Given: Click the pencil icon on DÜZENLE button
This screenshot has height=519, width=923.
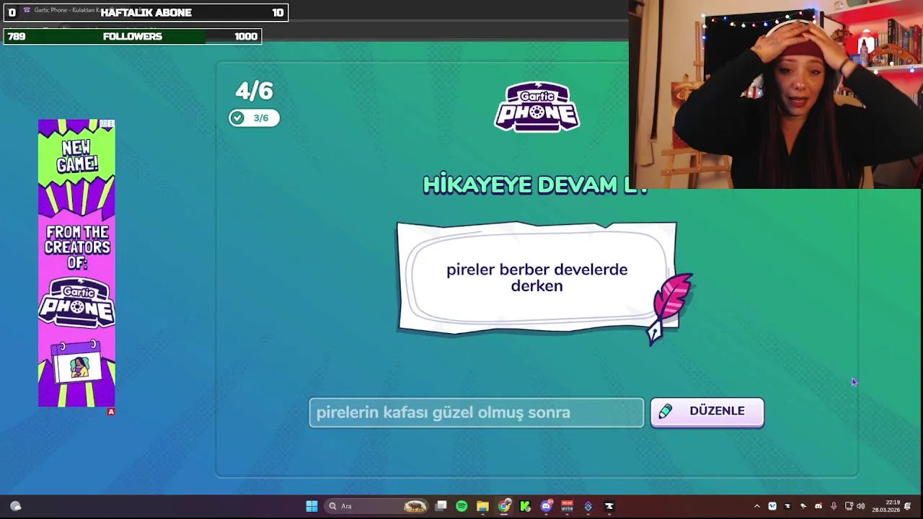Looking at the screenshot, I should point(666,411).
